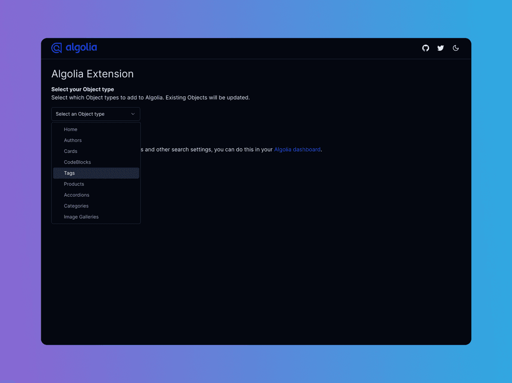Select the Cards option

pos(96,151)
